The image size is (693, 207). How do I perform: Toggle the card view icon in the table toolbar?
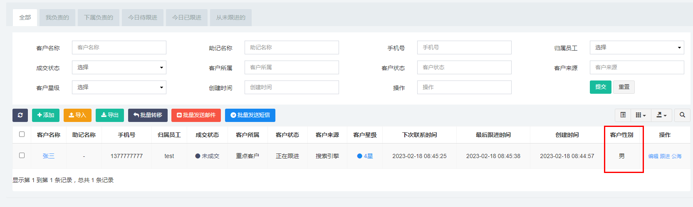(623, 115)
